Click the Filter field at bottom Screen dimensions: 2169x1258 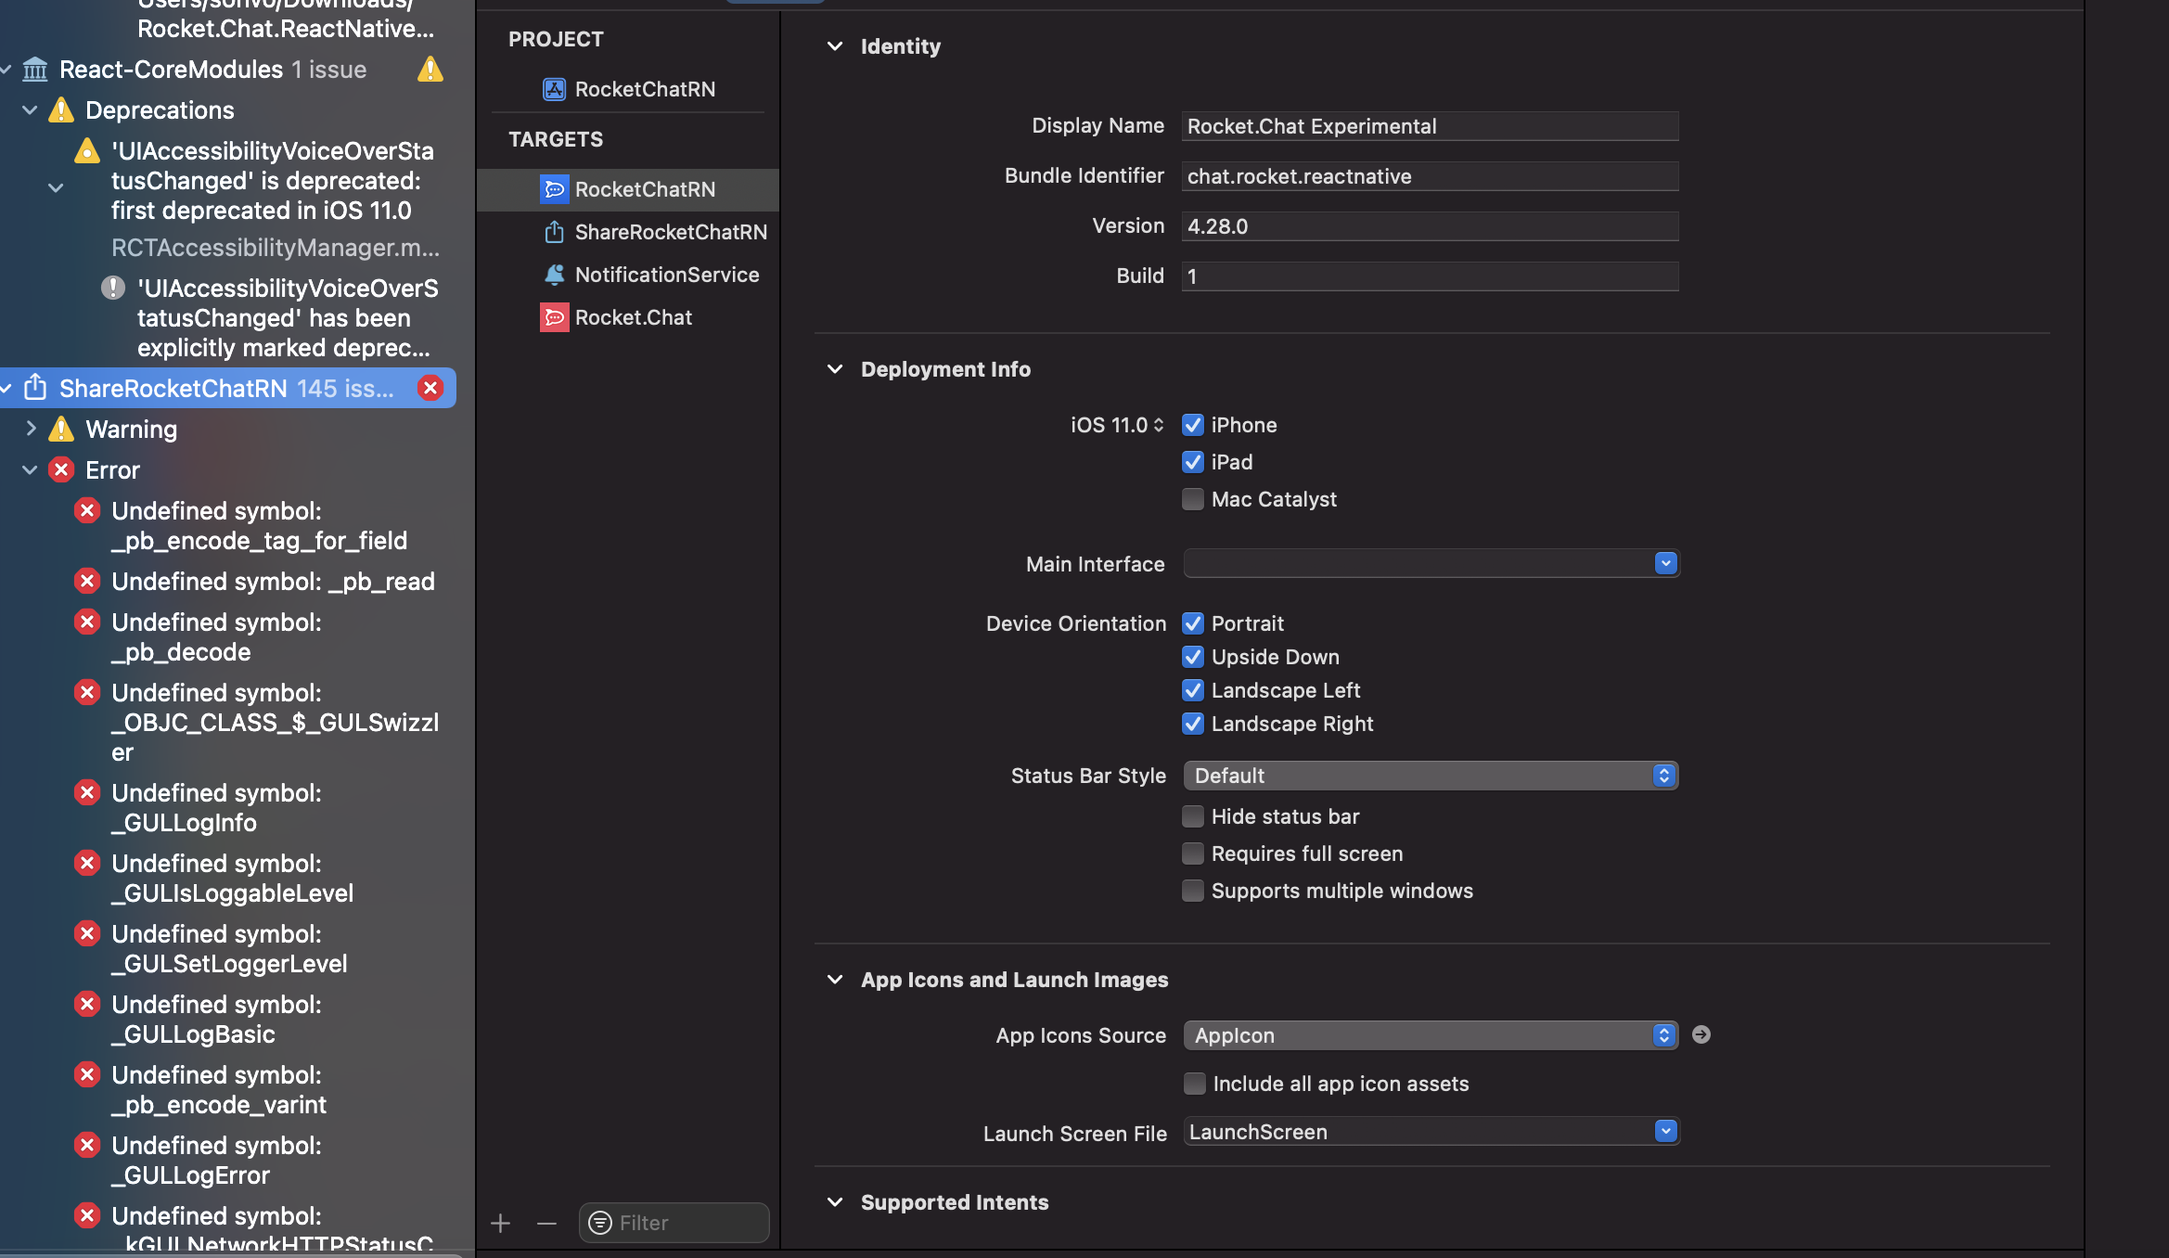tap(674, 1223)
